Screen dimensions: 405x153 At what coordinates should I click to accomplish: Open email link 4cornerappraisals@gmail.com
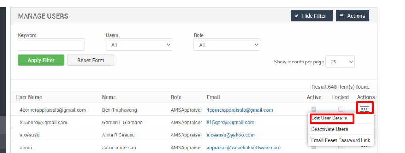(x=240, y=110)
